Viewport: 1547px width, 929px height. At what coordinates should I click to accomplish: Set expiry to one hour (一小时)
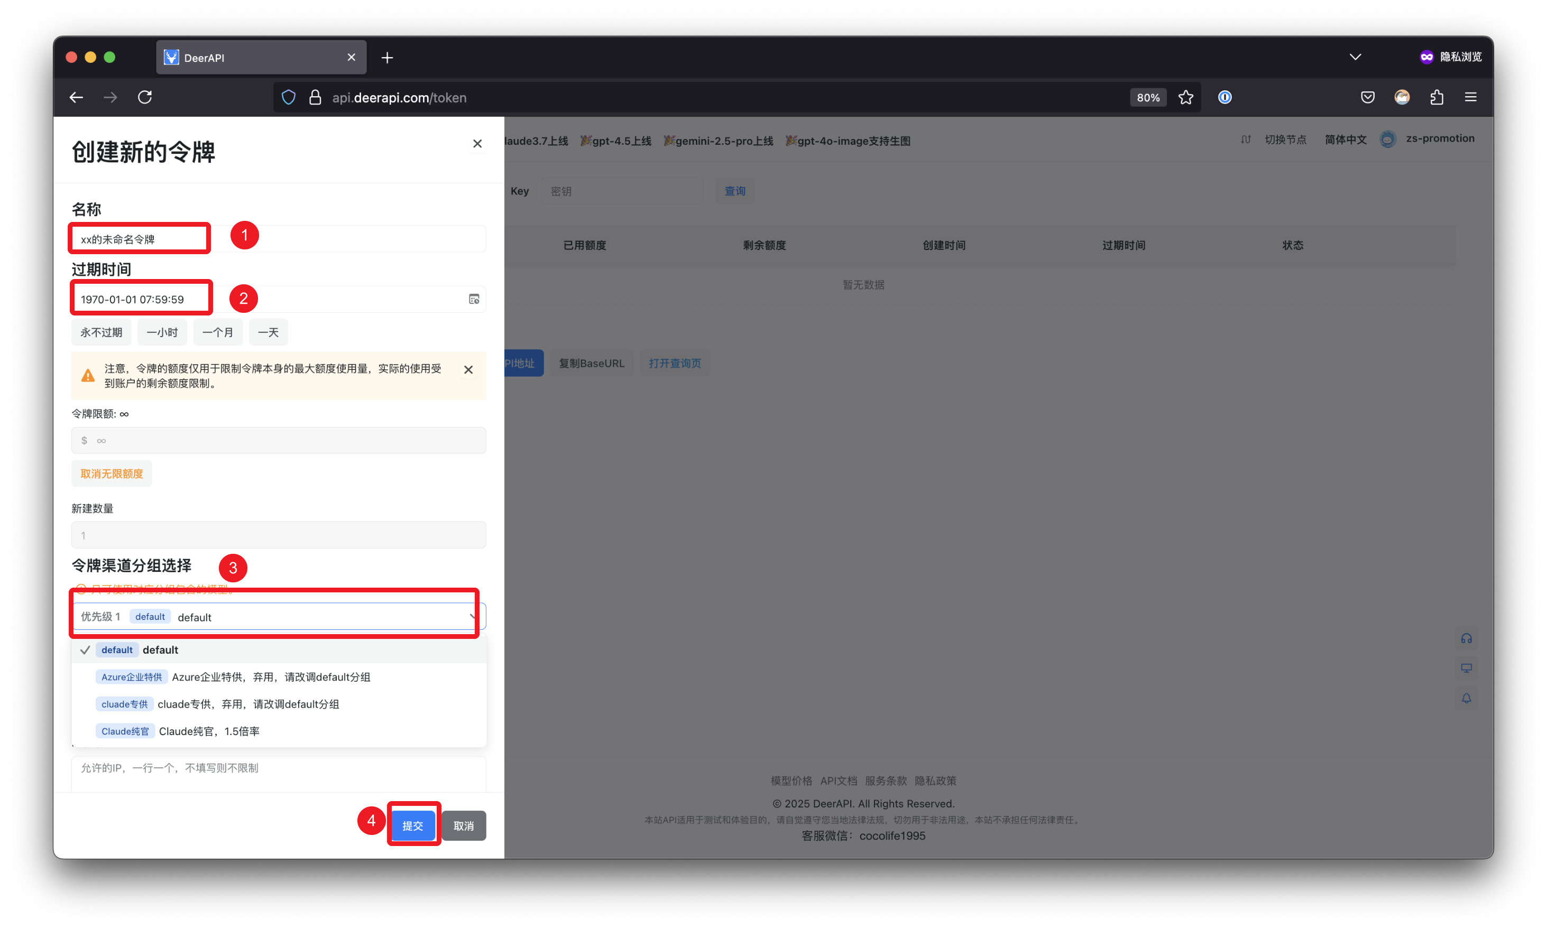pos(162,332)
